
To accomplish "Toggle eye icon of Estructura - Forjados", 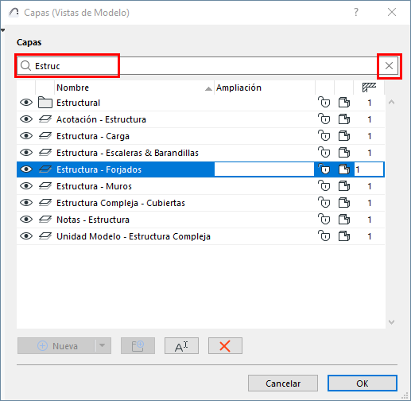I will (x=26, y=169).
